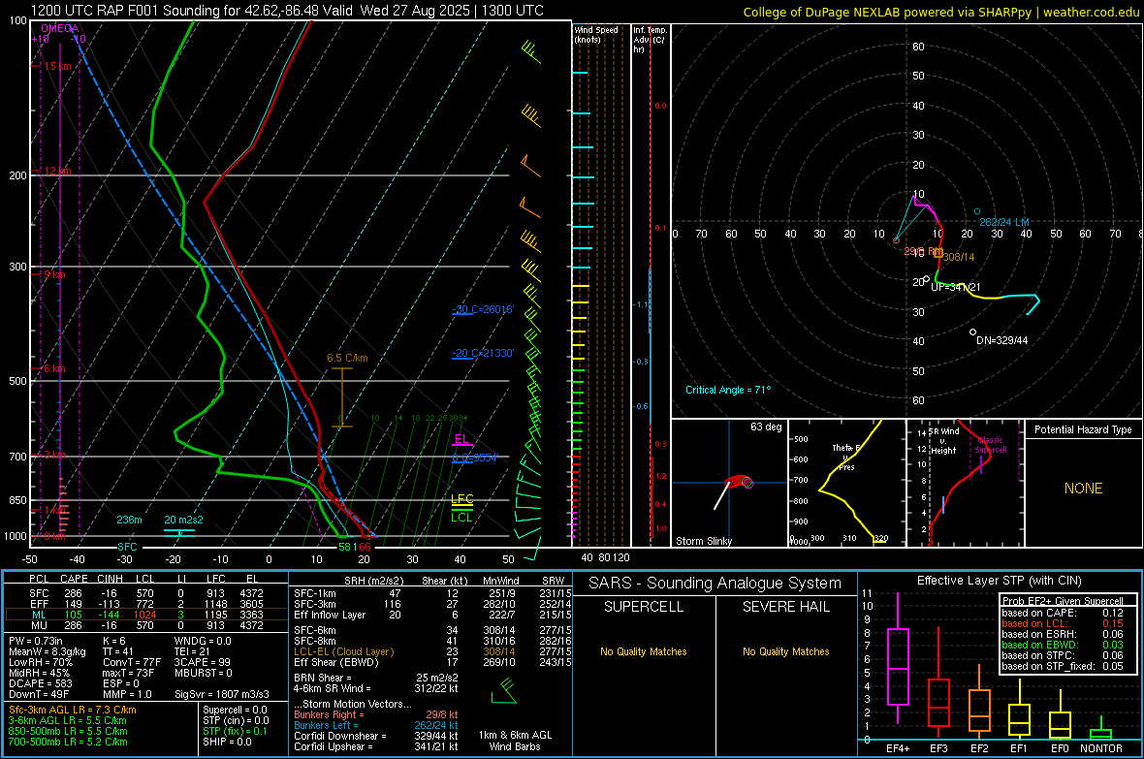
Task: Click the Supercell = 0.0 value
Action: click(x=235, y=710)
